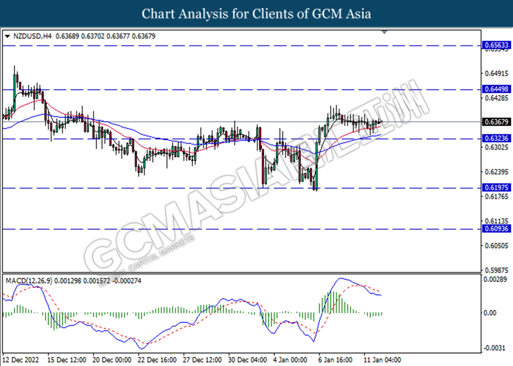The width and height of the screenshot is (513, 366).
Task: Click the 0.59875 price axis value
Action: point(496,270)
